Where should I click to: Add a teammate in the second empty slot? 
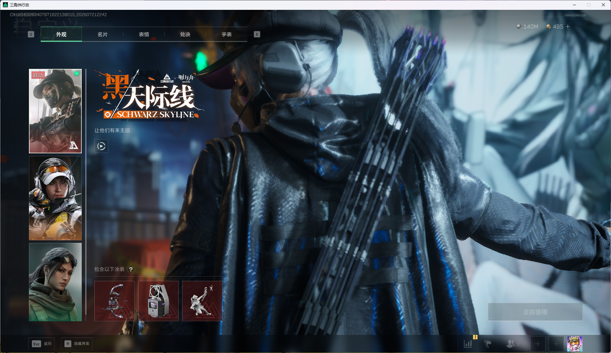pyautogui.click(x=556, y=344)
